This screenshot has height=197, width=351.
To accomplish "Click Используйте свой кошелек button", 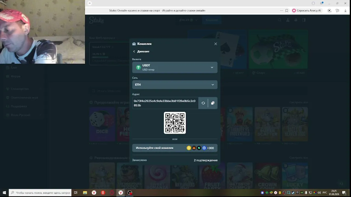I will tap(175, 148).
